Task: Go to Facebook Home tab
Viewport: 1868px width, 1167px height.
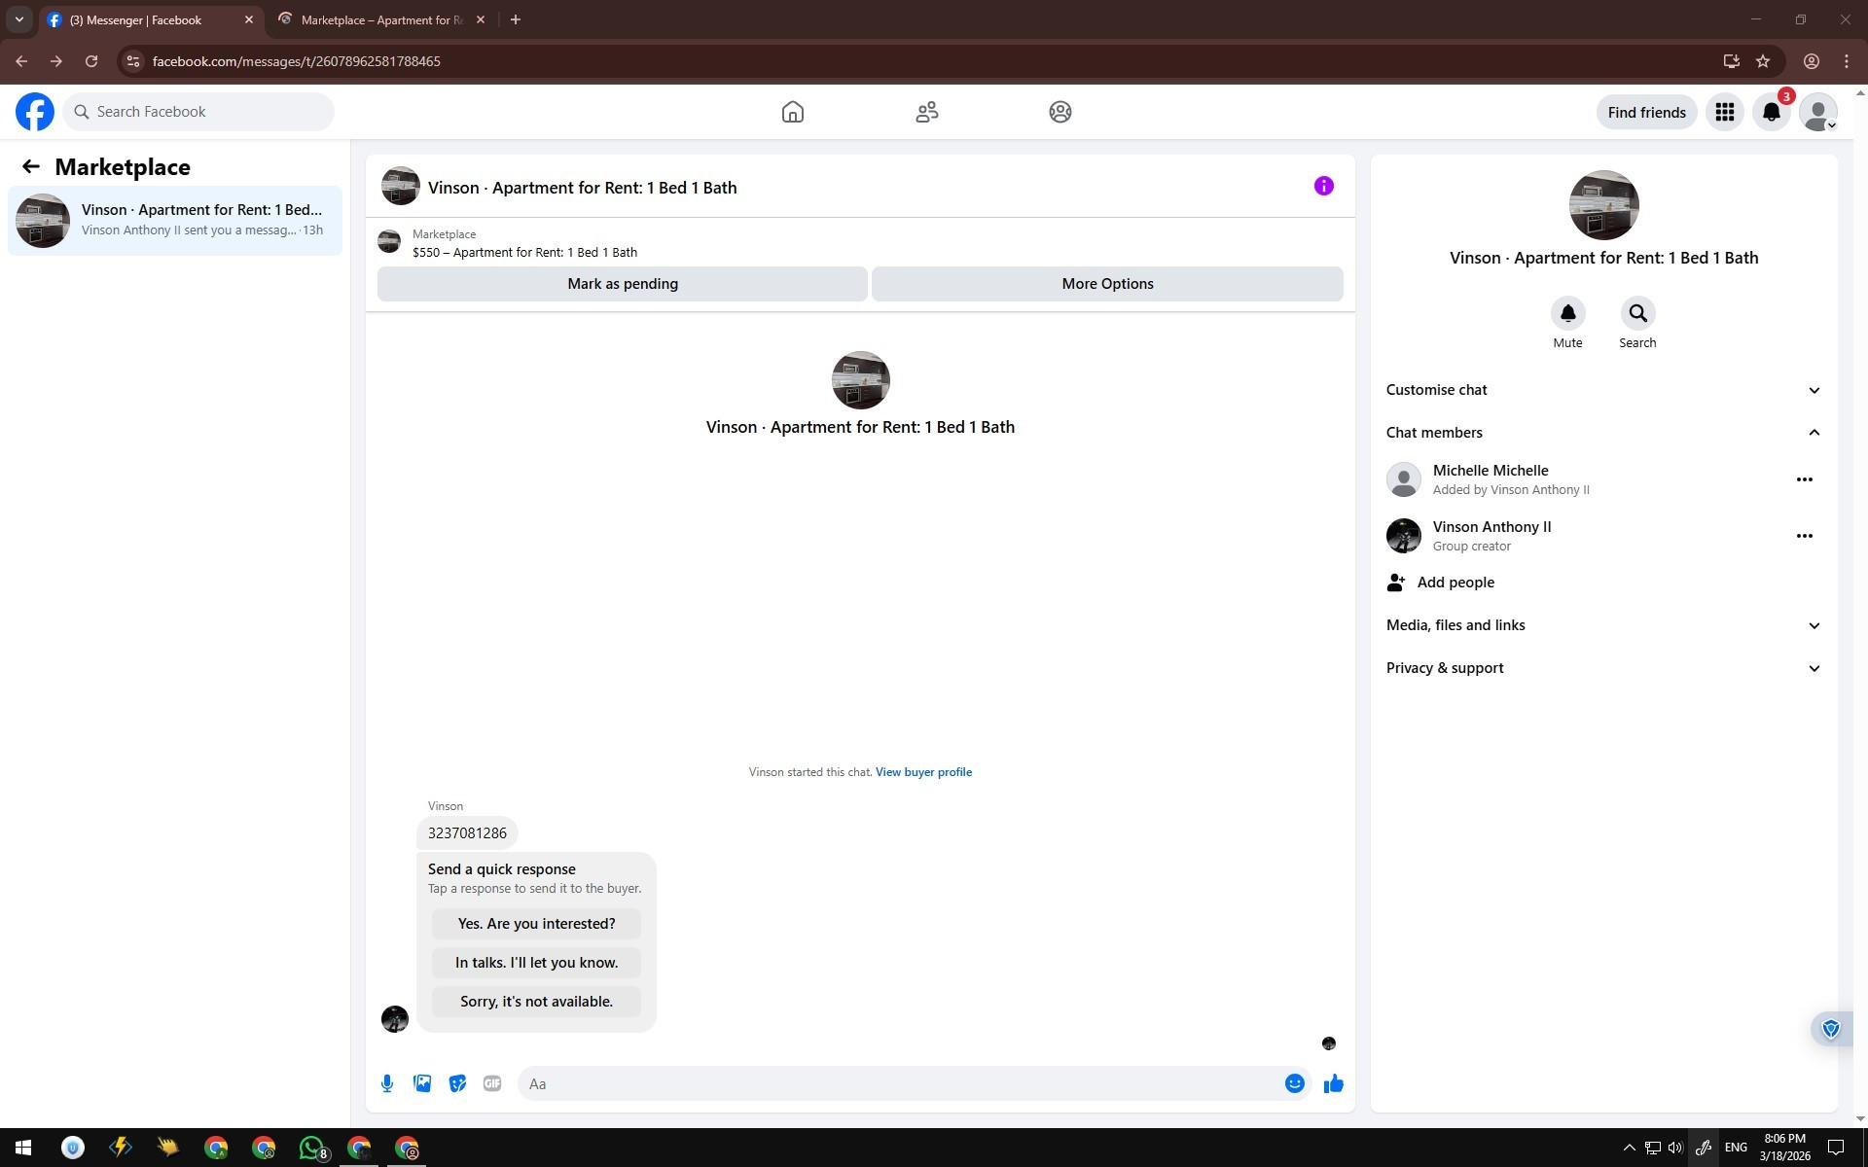Action: [x=792, y=112]
